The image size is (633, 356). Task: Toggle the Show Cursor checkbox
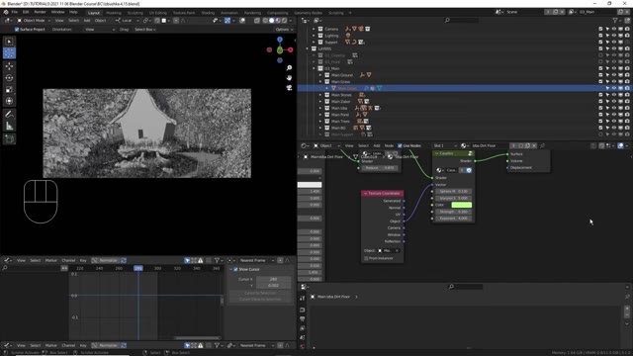click(235, 269)
